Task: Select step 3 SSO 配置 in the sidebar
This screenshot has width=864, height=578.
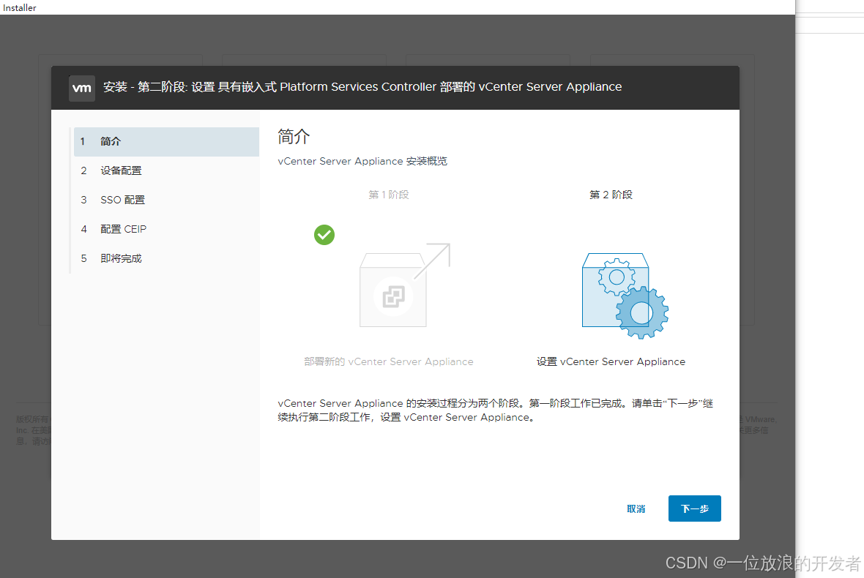Action: coord(166,200)
